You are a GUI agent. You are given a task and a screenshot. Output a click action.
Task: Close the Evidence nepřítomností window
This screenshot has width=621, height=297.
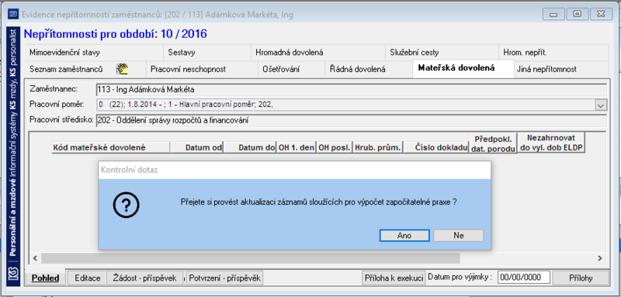(x=601, y=14)
